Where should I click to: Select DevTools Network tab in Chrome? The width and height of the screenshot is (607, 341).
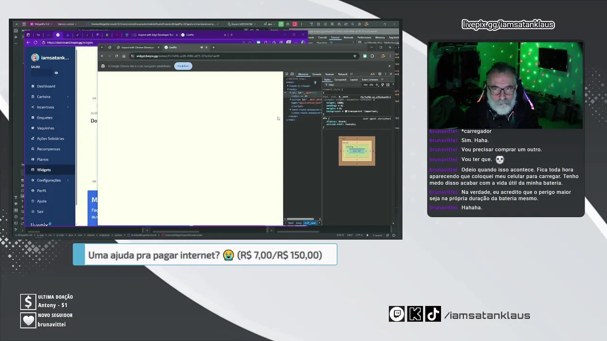(342, 74)
